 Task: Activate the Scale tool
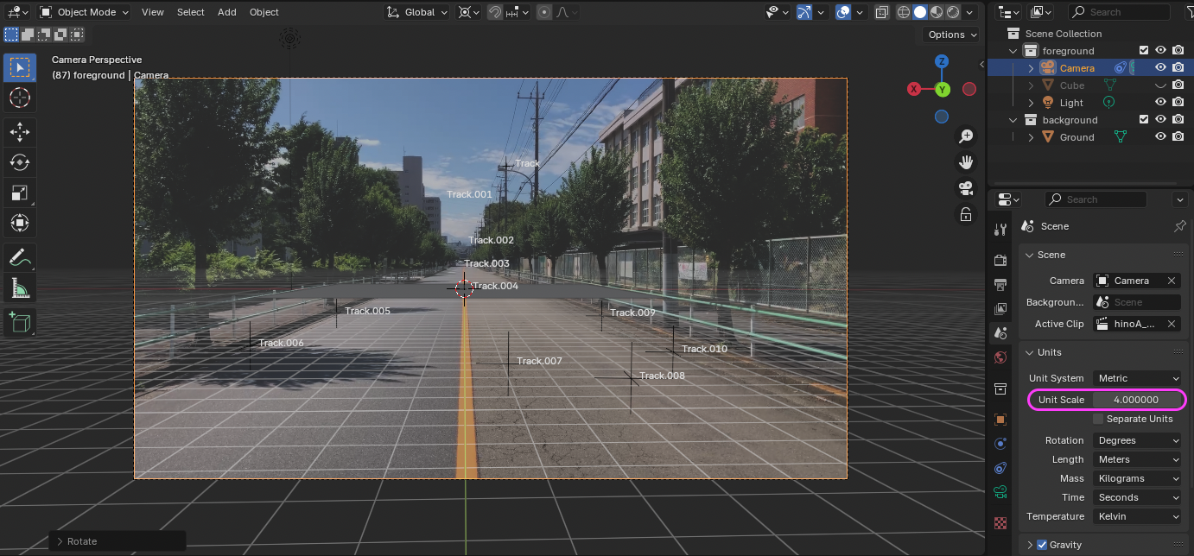(19, 193)
